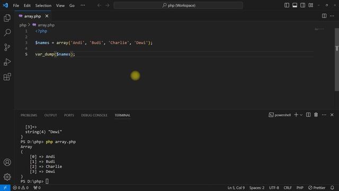The width and height of the screenshot is (339, 191).
Task: Click the 'Charlie' string on line 3
Action: coord(119,42)
